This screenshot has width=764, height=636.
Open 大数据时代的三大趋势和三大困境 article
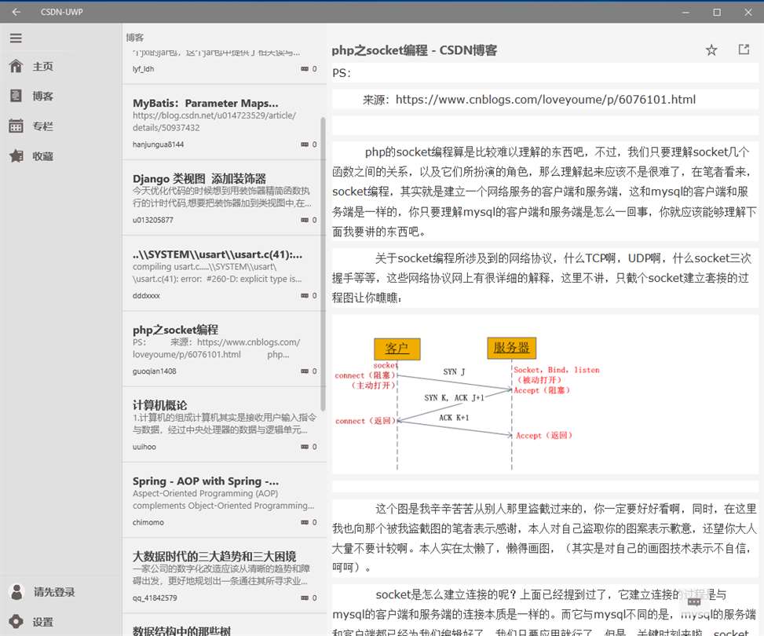point(224,576)
